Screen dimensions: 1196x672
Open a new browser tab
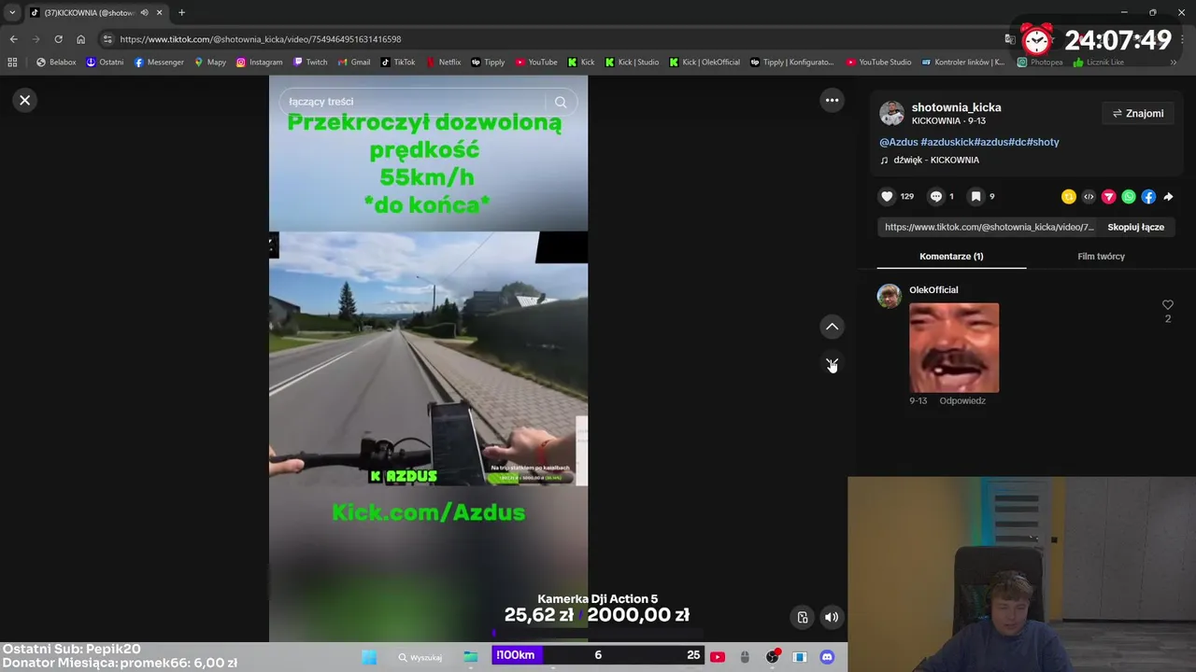pos(181,12)
